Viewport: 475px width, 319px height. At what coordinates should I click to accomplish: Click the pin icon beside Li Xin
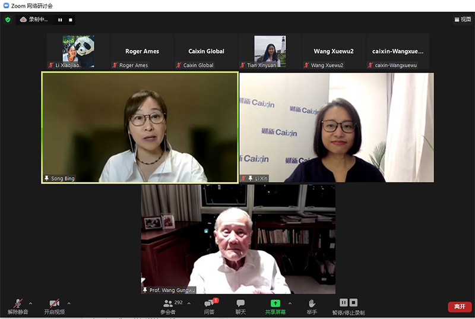point(251,178)
